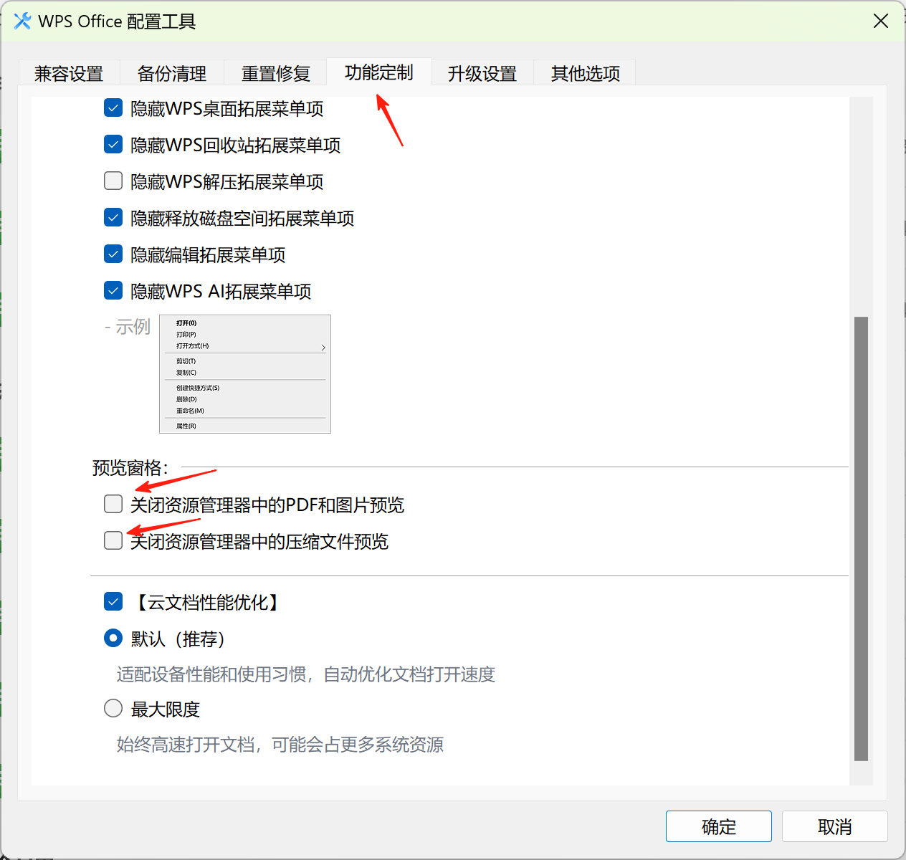The height and width of the screenshot is (860, 906).
Task: Uncheck 隐藏WPS桌面拓展菜单项
Action: (113, 108)
